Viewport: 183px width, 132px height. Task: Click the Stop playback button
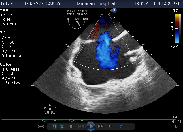pyautogui.click(x=71, y=126)
